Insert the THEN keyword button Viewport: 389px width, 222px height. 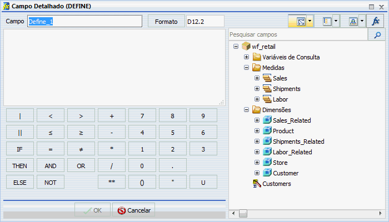tap(20, 166)
